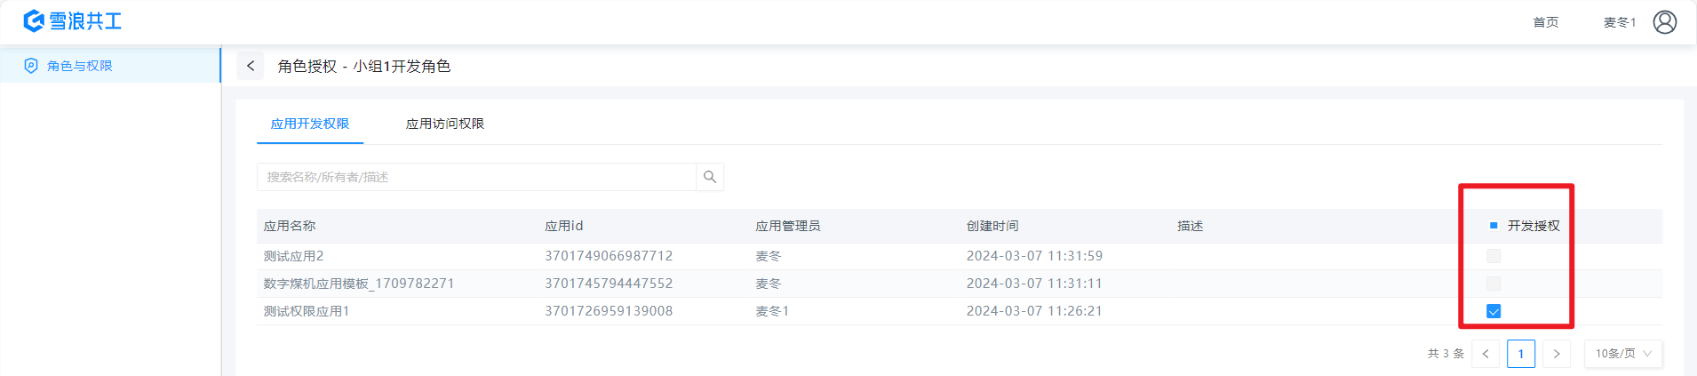Uncheck 开发授权 for 测试权限应用1
The width and height of the screenshot is (1697, 376).
[1494, 311]
